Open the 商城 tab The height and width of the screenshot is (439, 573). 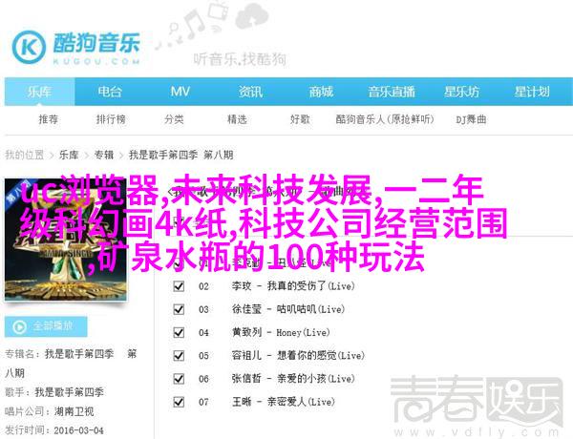pos(321,92)
